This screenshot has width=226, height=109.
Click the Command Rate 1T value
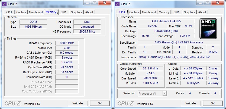[67, 77]
